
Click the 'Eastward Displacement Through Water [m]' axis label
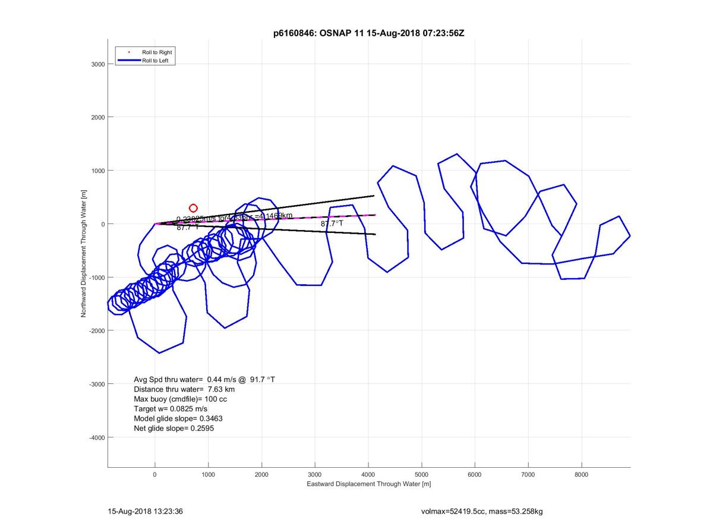coord(368,484)
